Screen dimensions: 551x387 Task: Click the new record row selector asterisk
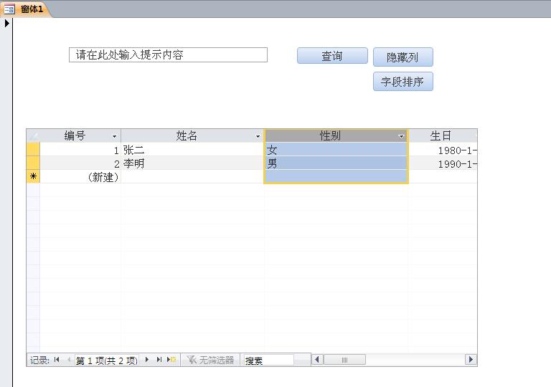coord(33,176)
